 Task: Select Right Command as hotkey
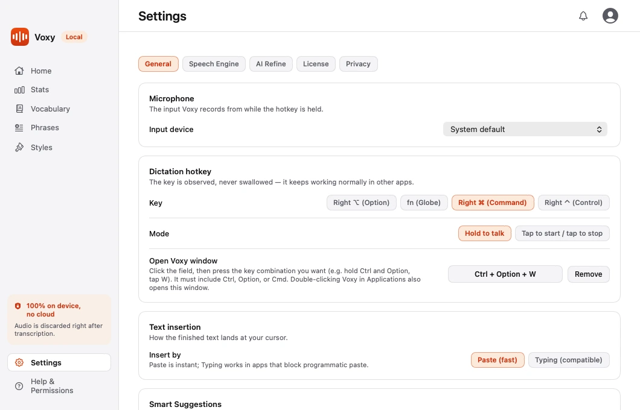(x=493, y=203)
